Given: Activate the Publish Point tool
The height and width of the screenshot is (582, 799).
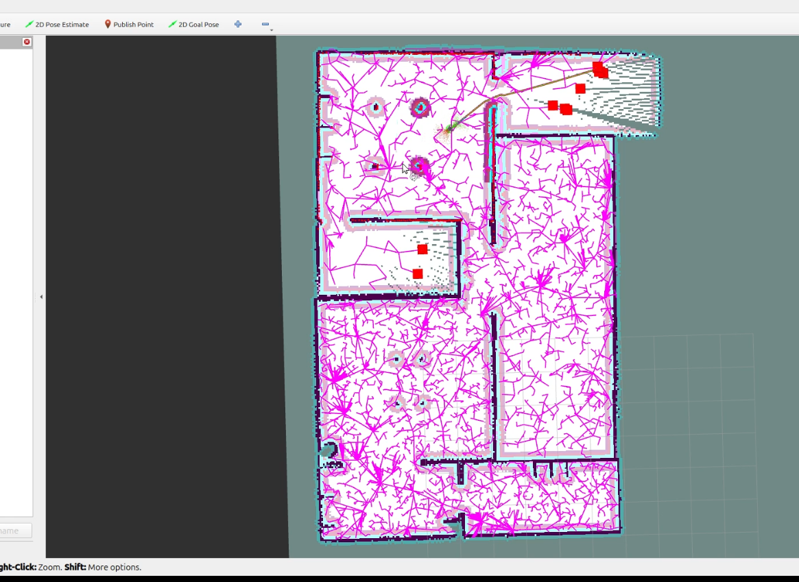Looking at the screenshot, I should (129, 25).
